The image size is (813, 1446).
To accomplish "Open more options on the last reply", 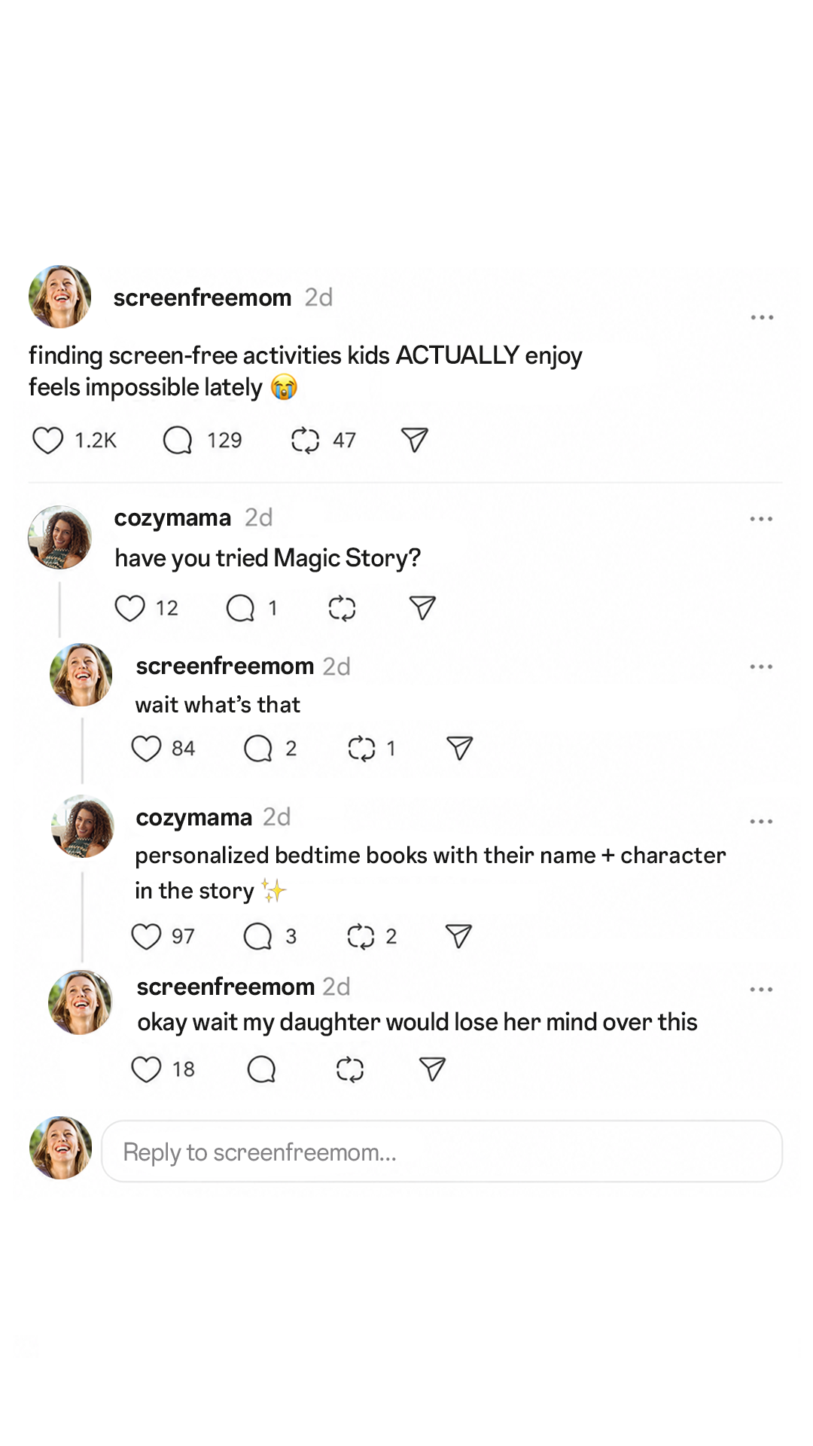I will (x=761, y=990).
